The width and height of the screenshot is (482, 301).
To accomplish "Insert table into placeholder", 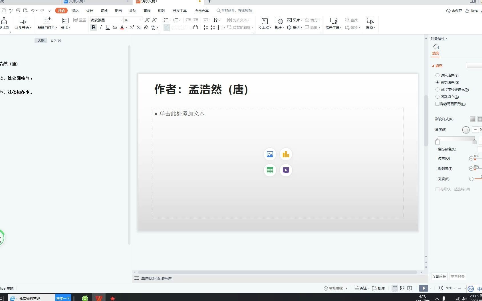I will coord(270,170).
